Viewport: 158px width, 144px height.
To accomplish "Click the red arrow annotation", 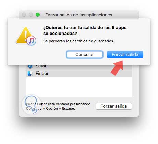I will [117, 68].
